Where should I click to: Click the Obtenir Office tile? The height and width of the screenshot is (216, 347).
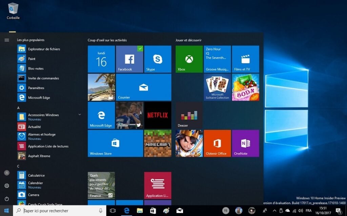coord(217,143)
